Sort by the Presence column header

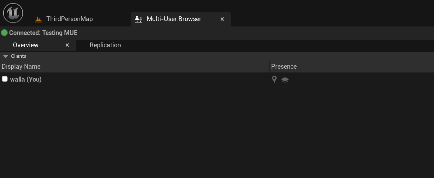tap(352, 66)
